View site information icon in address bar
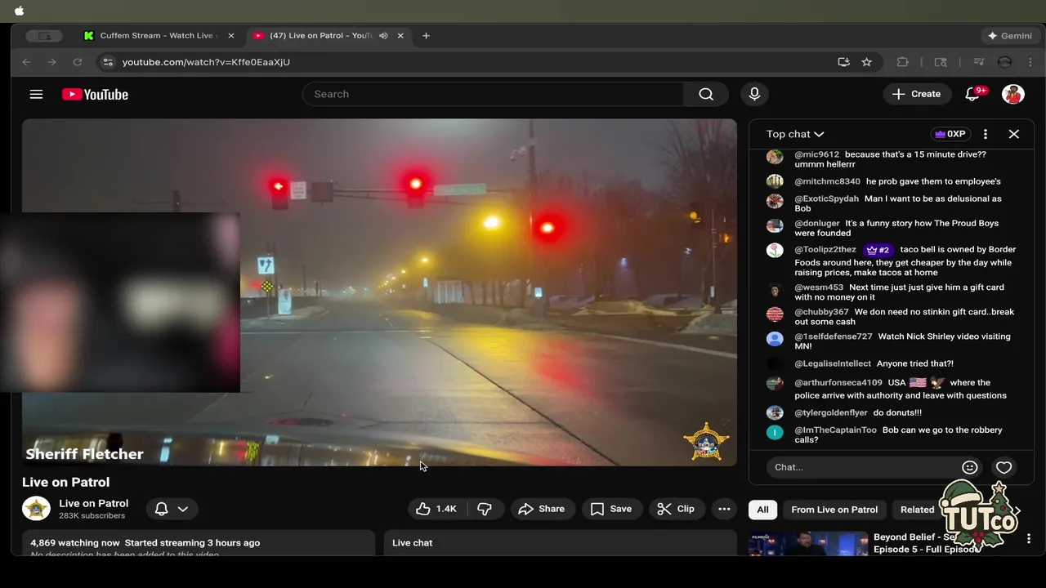 107,62
